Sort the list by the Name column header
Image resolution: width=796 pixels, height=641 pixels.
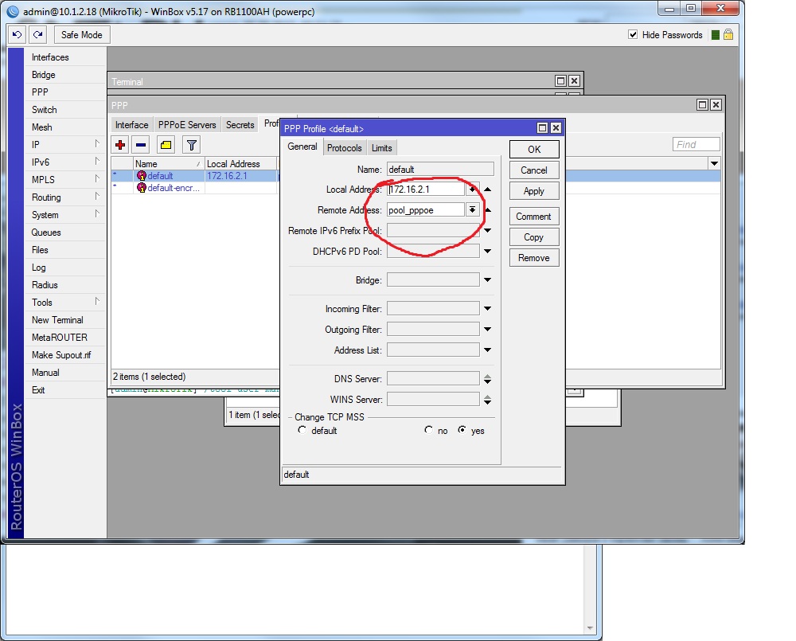pos(168,163)
